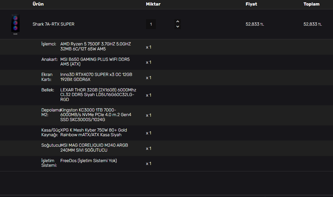Screen dimensions: 333x197
Task: Click the MSI B650 GAMING PLUS motherboard entry
Action: 95,62
